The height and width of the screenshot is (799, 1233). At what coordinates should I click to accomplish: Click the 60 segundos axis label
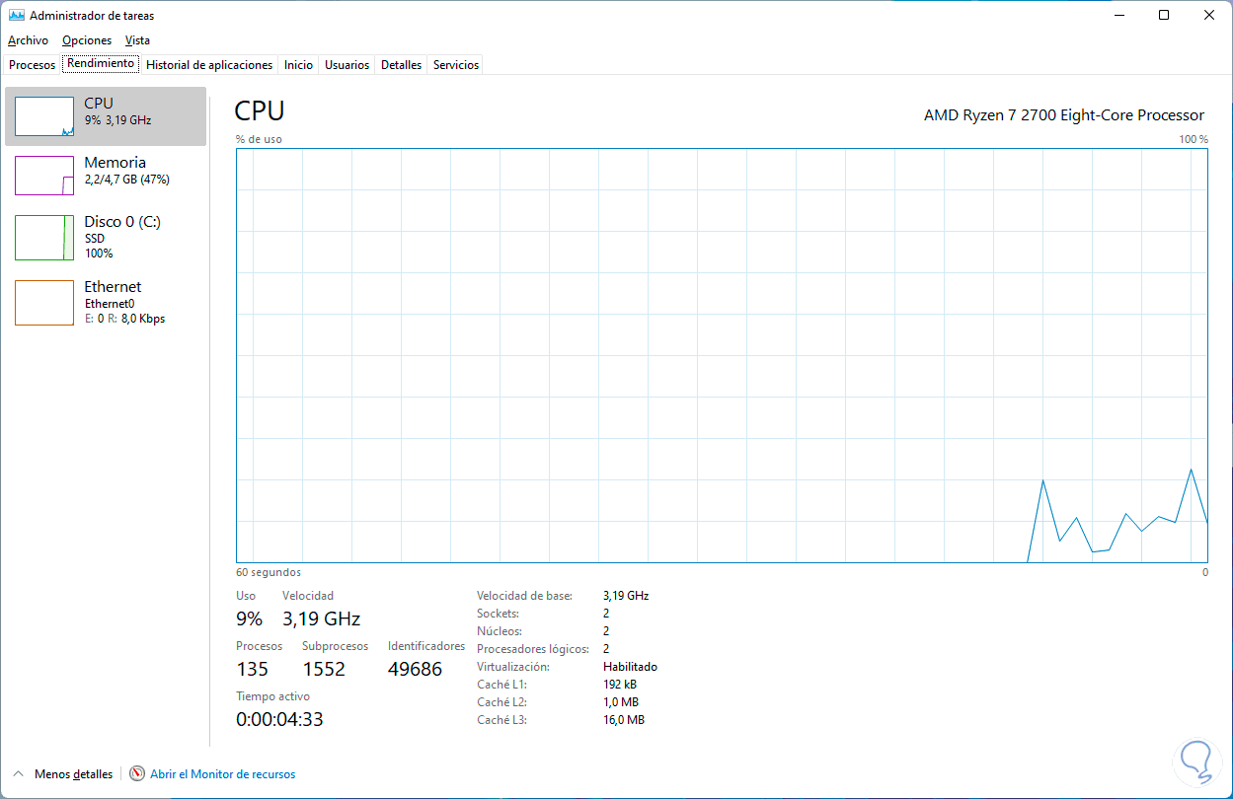pyautogui.click(x=269, y=572)
